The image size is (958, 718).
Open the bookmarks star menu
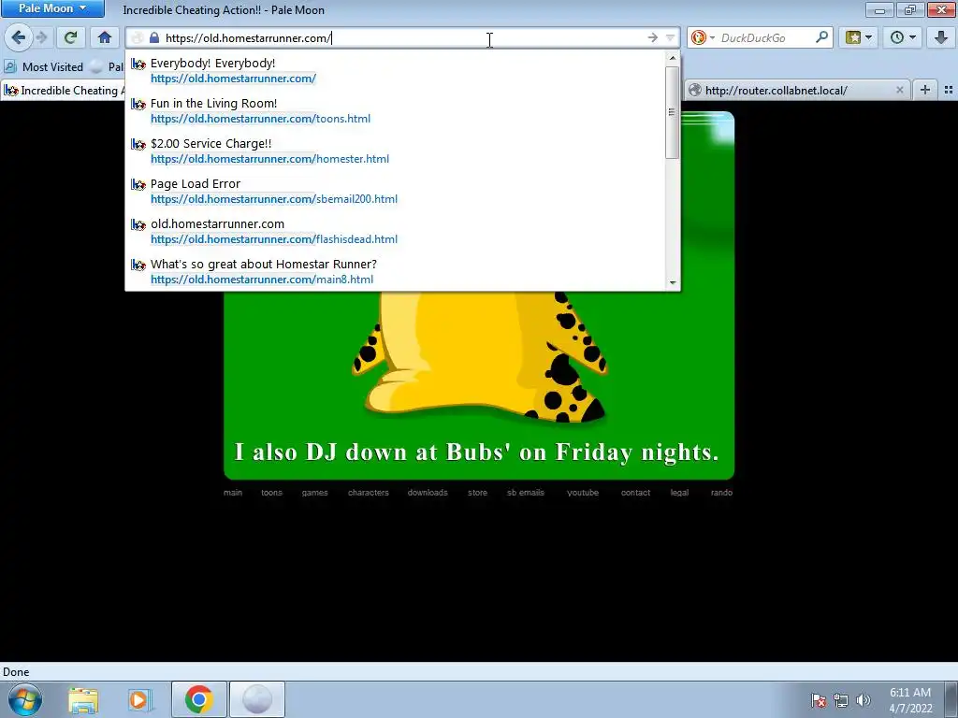click(859, 37)
